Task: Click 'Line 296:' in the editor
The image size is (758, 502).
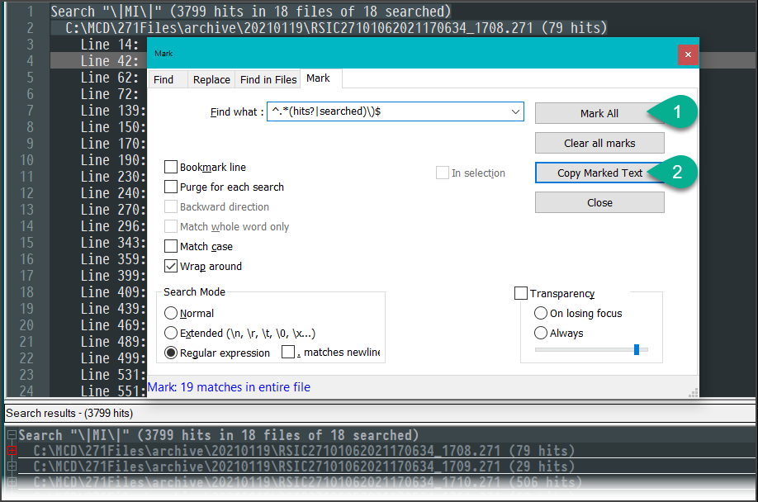Action: pyautogui.click(x=113, y=226)
